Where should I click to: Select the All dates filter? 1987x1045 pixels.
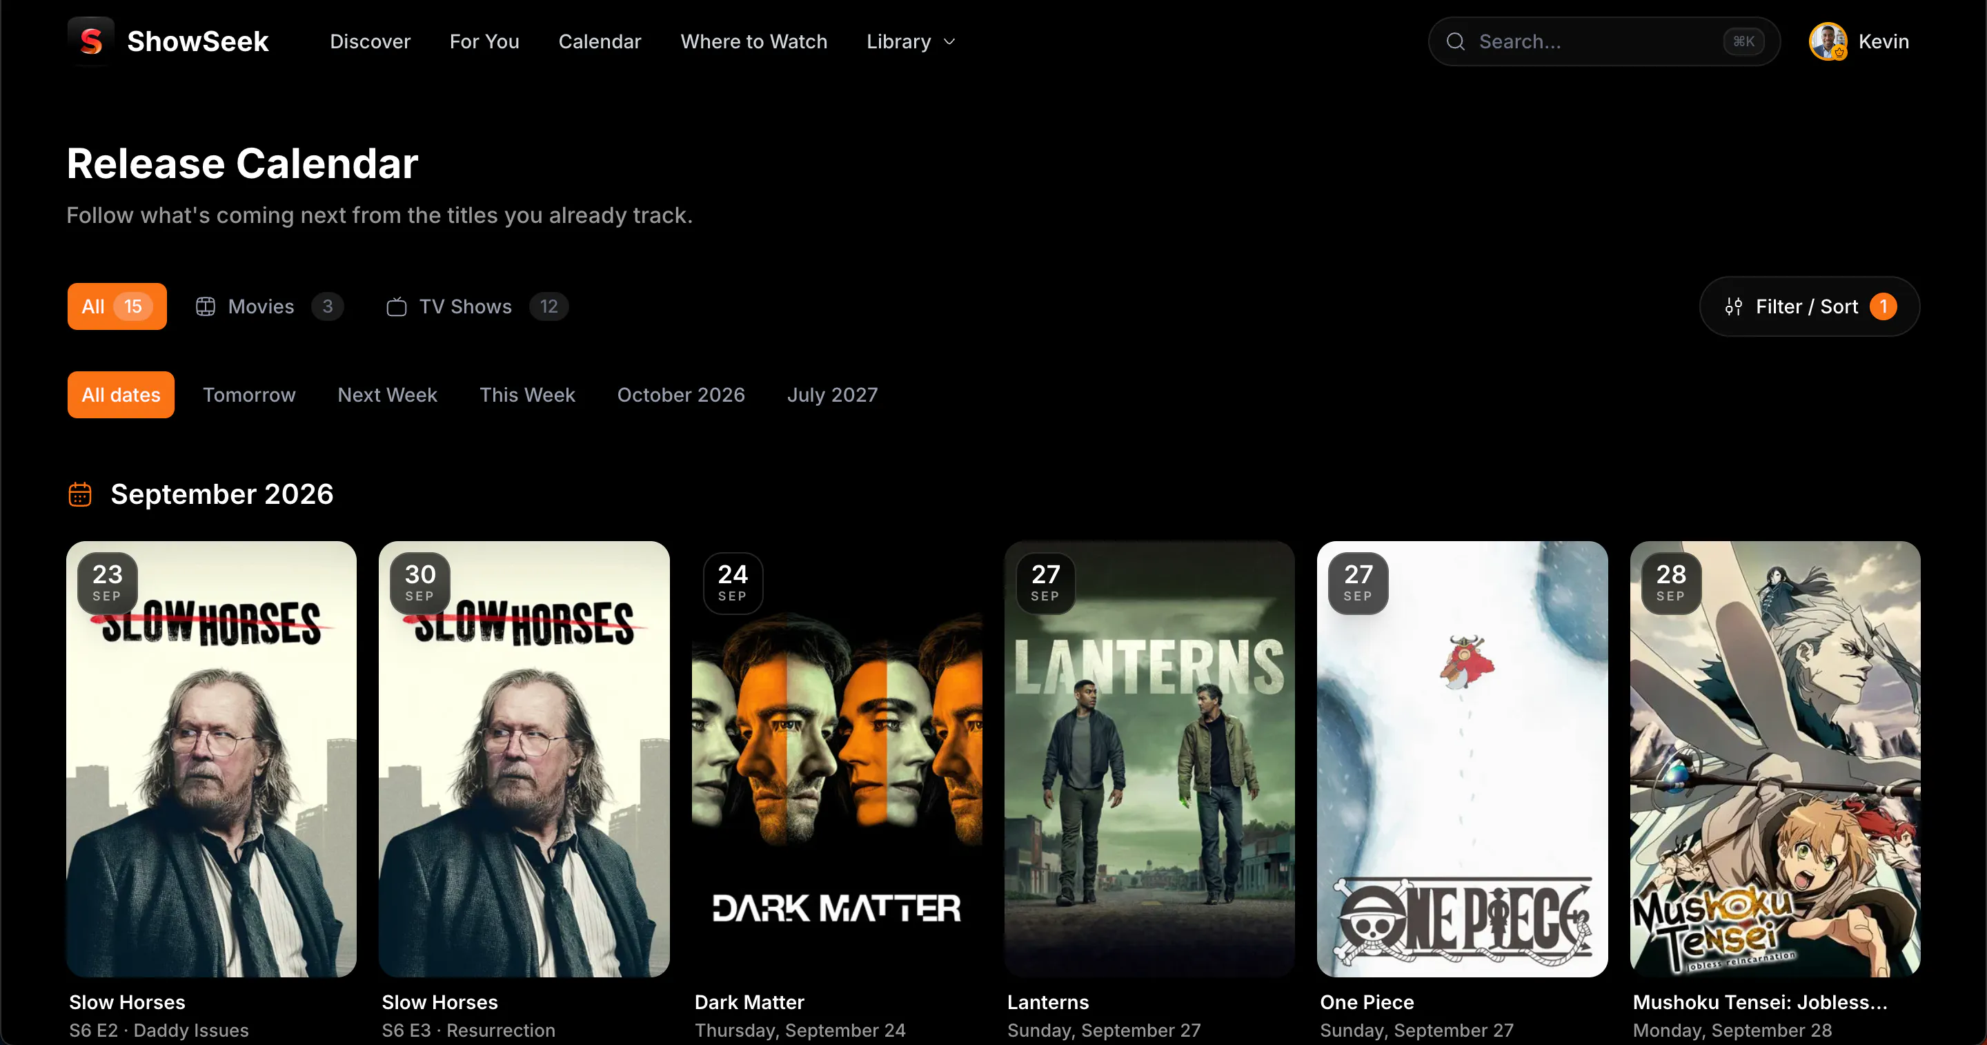(121, 394)
